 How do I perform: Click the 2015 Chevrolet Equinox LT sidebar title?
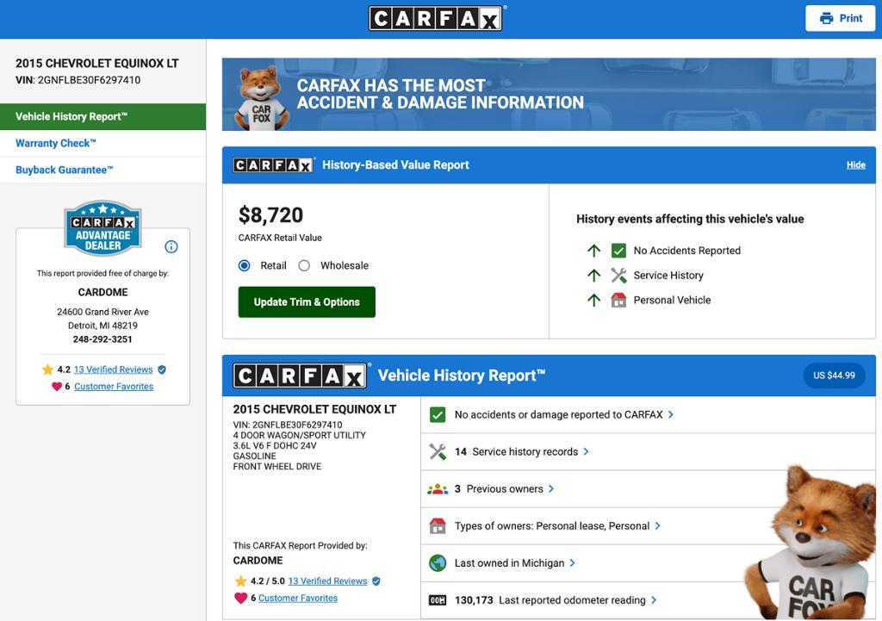point(96,64)
